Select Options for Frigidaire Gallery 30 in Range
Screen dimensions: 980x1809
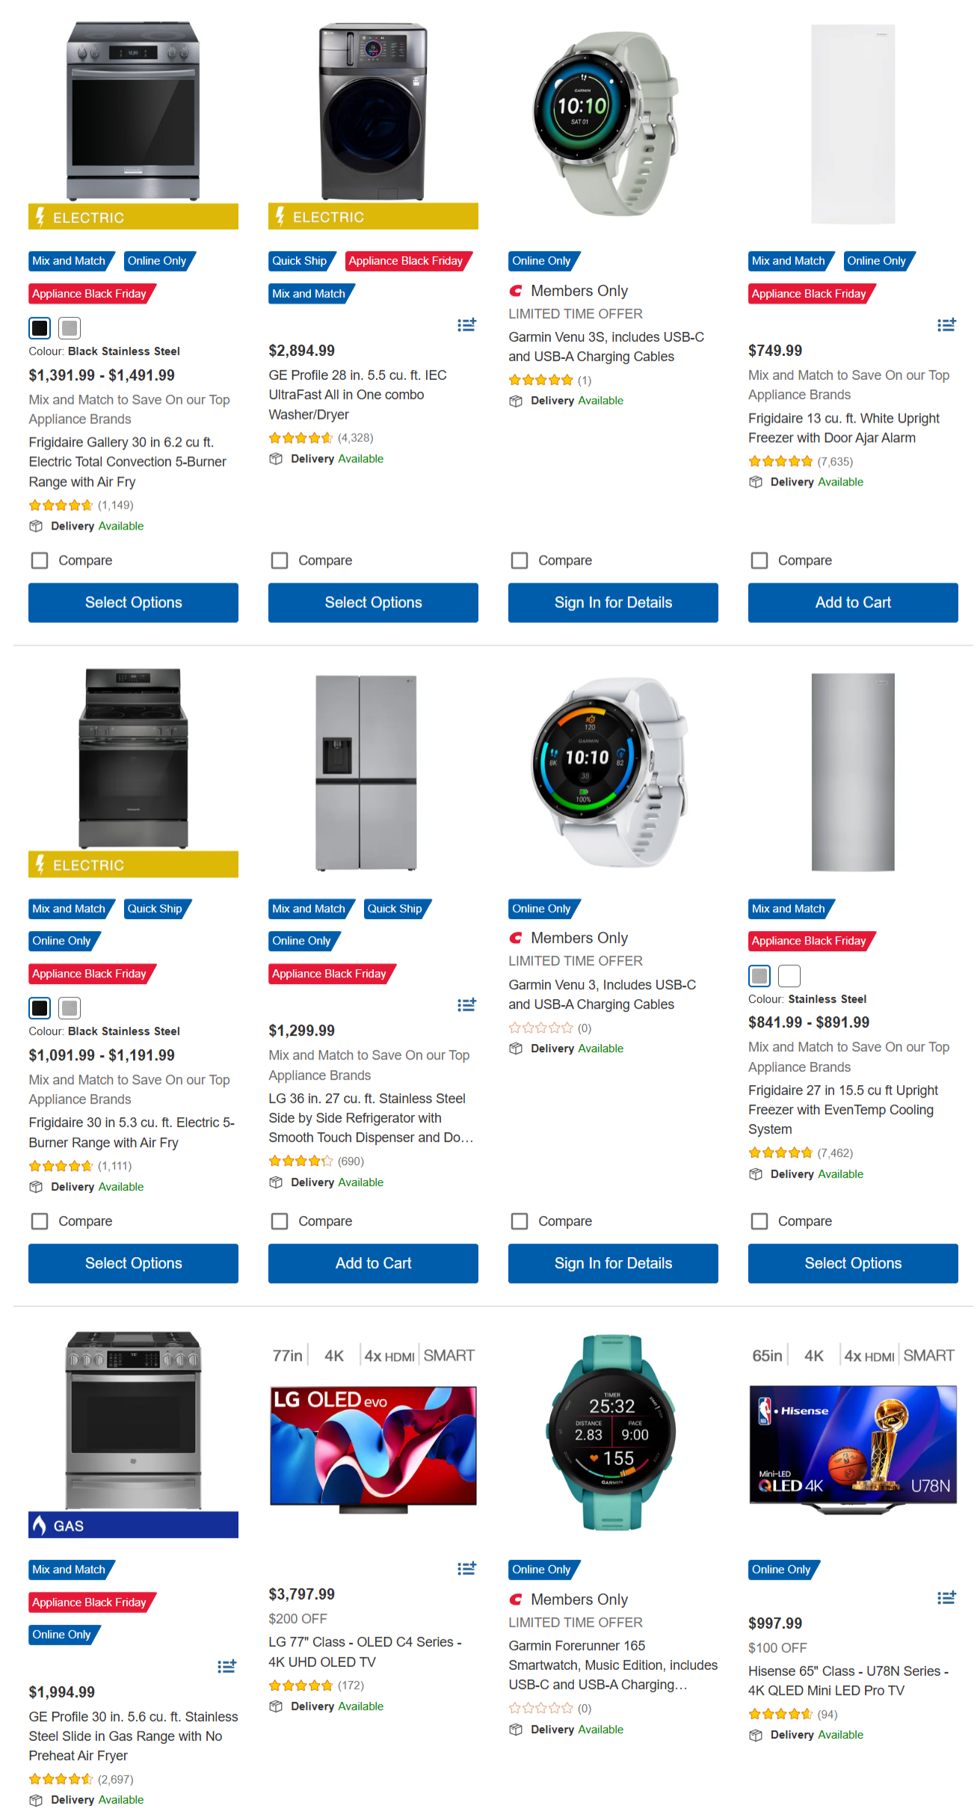(133, 603)
